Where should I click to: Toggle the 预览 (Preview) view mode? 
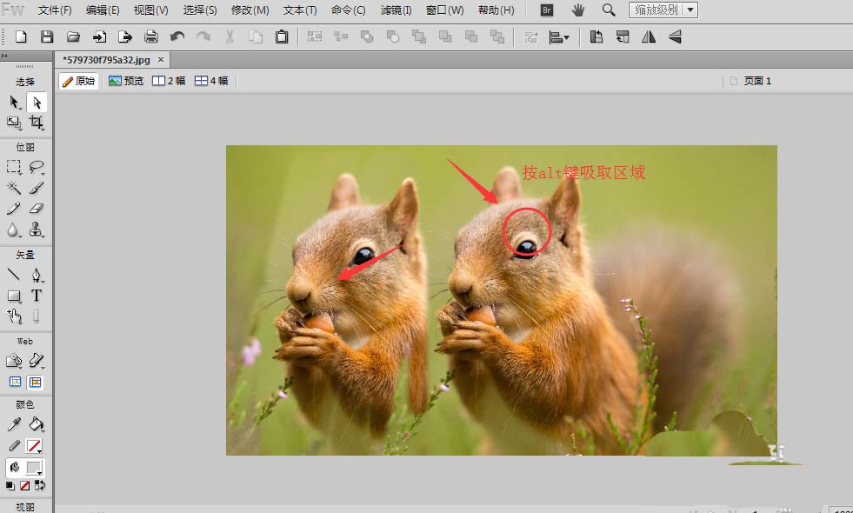click(126, 81)
